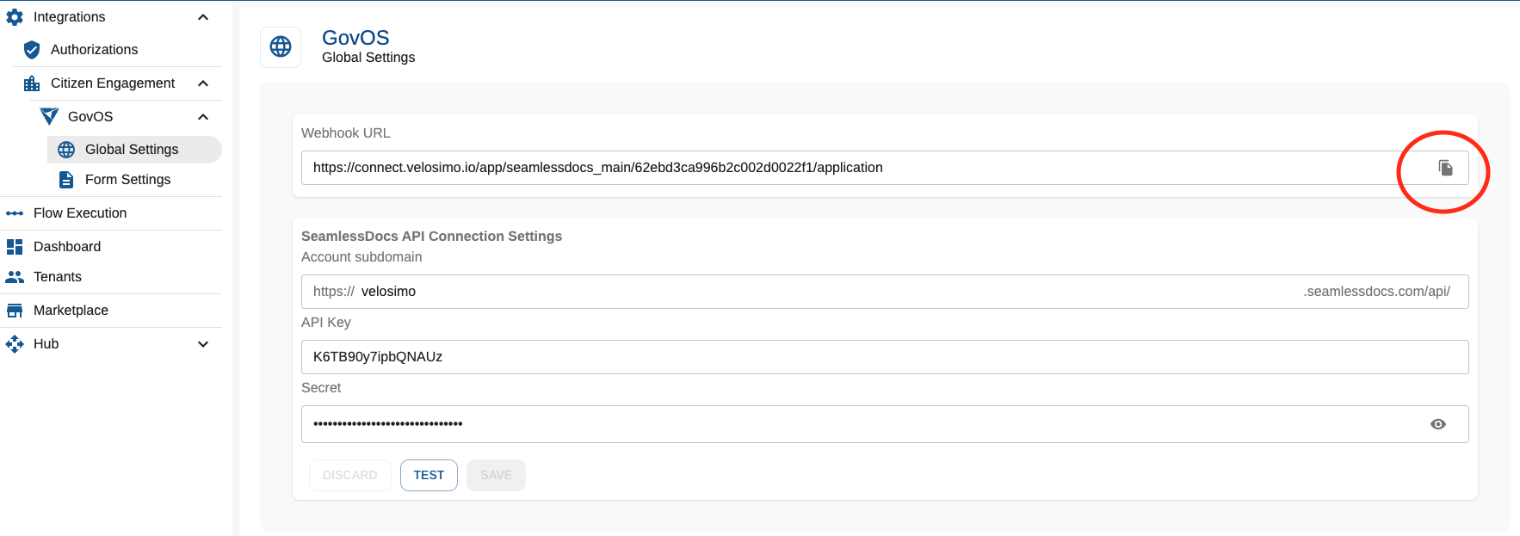The width and height of the screenshot is (1520, 536).
Task: Click the Hub label in sidebar
Action: click(46, 344)
